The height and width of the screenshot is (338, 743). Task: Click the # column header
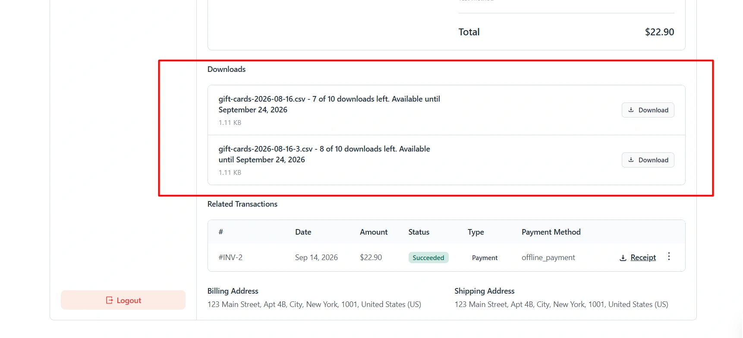(x=221, y=232)
